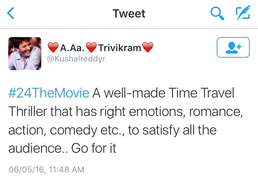Tap the @Kushalreddyr handle
Image resolution: width=258 pixels, height=184 pixels.
pyautogui.click(x=76, y=59)
